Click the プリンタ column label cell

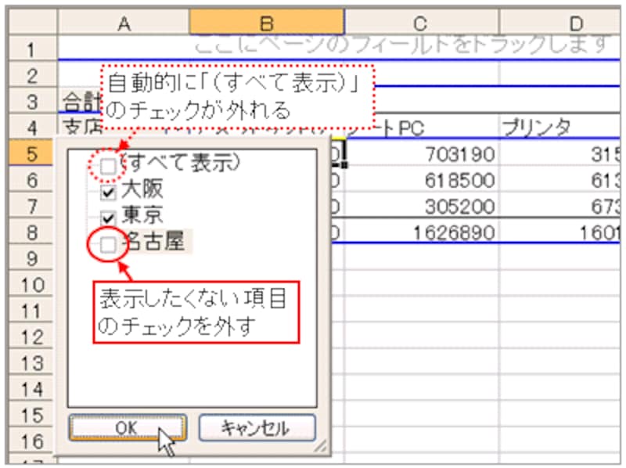[x=559, y=128]
